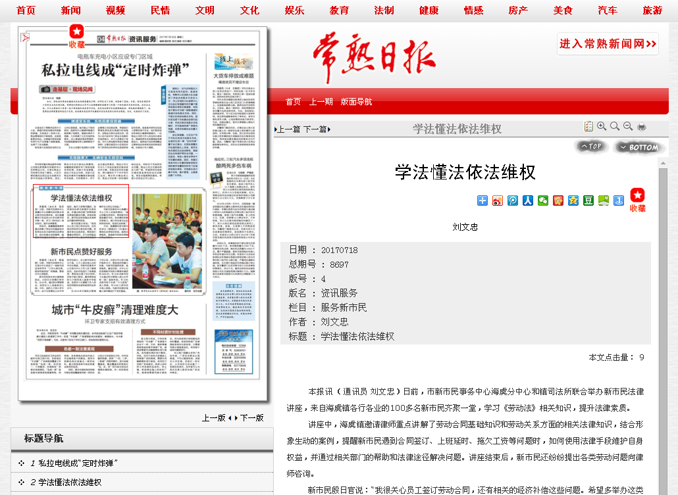The width and height of the screenshot is (678, 495).
Task: Open the 情感 channel
Action: [x=473, y=11]
